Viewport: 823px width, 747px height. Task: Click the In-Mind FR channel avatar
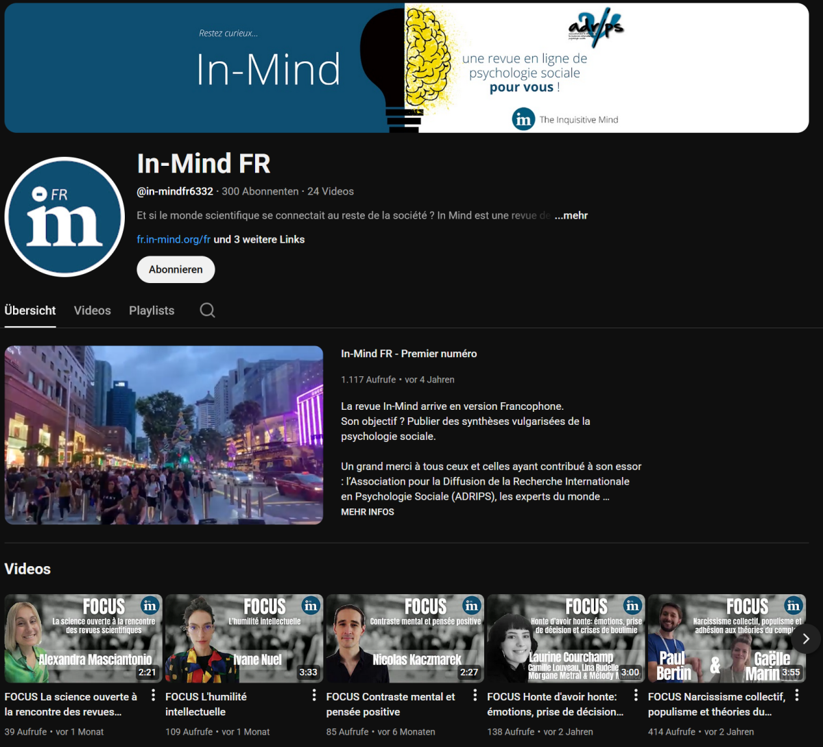tap(64, 217)
